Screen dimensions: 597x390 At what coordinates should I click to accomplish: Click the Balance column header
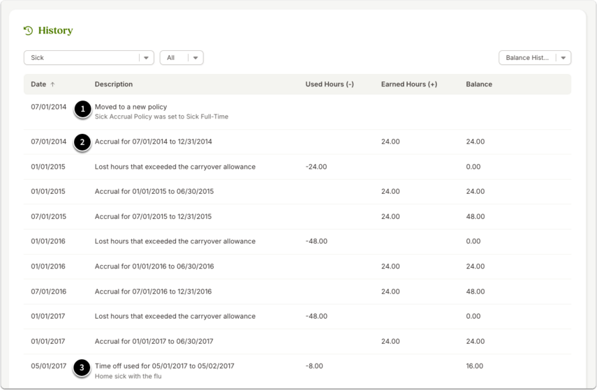pos(479,84)
